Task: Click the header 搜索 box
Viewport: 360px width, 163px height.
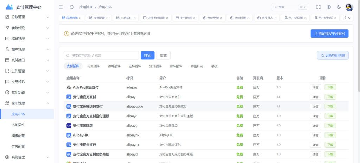Action: [290, 7]
